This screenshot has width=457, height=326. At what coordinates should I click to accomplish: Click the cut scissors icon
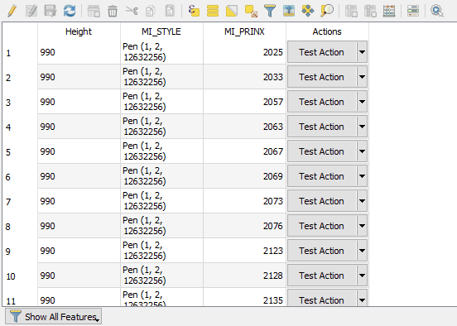tap(132, 11)
